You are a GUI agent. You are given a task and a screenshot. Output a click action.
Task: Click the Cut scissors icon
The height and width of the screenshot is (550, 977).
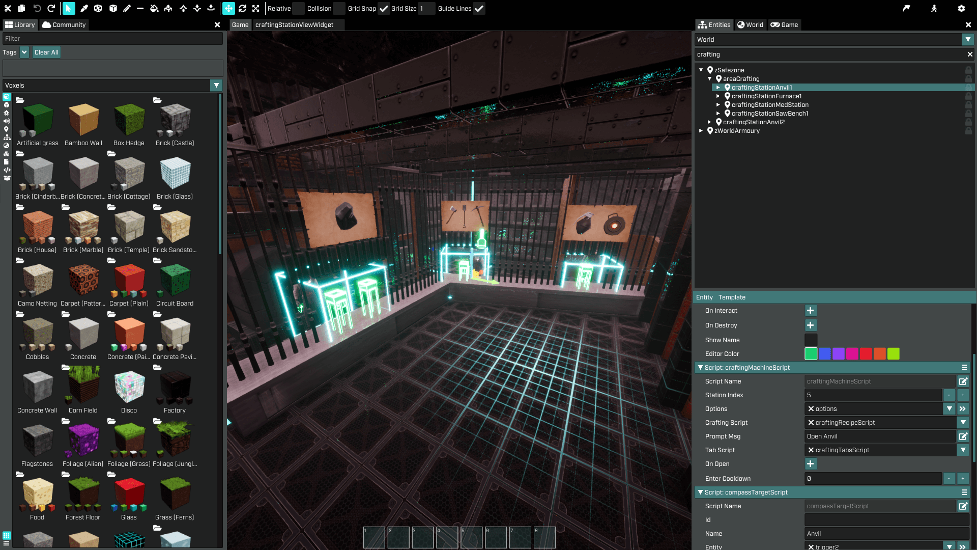coord(8,8)
